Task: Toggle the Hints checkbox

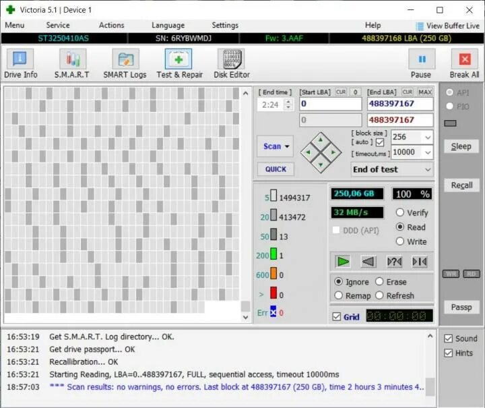Action: (448, 353)
